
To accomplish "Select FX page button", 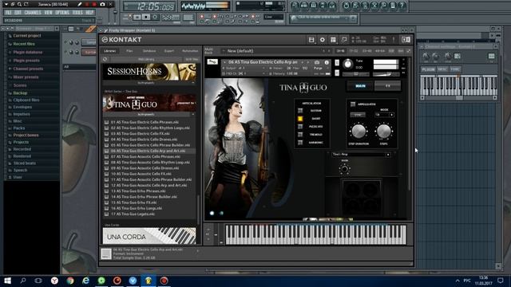I will pyautogui.click(x=388, y=86).
